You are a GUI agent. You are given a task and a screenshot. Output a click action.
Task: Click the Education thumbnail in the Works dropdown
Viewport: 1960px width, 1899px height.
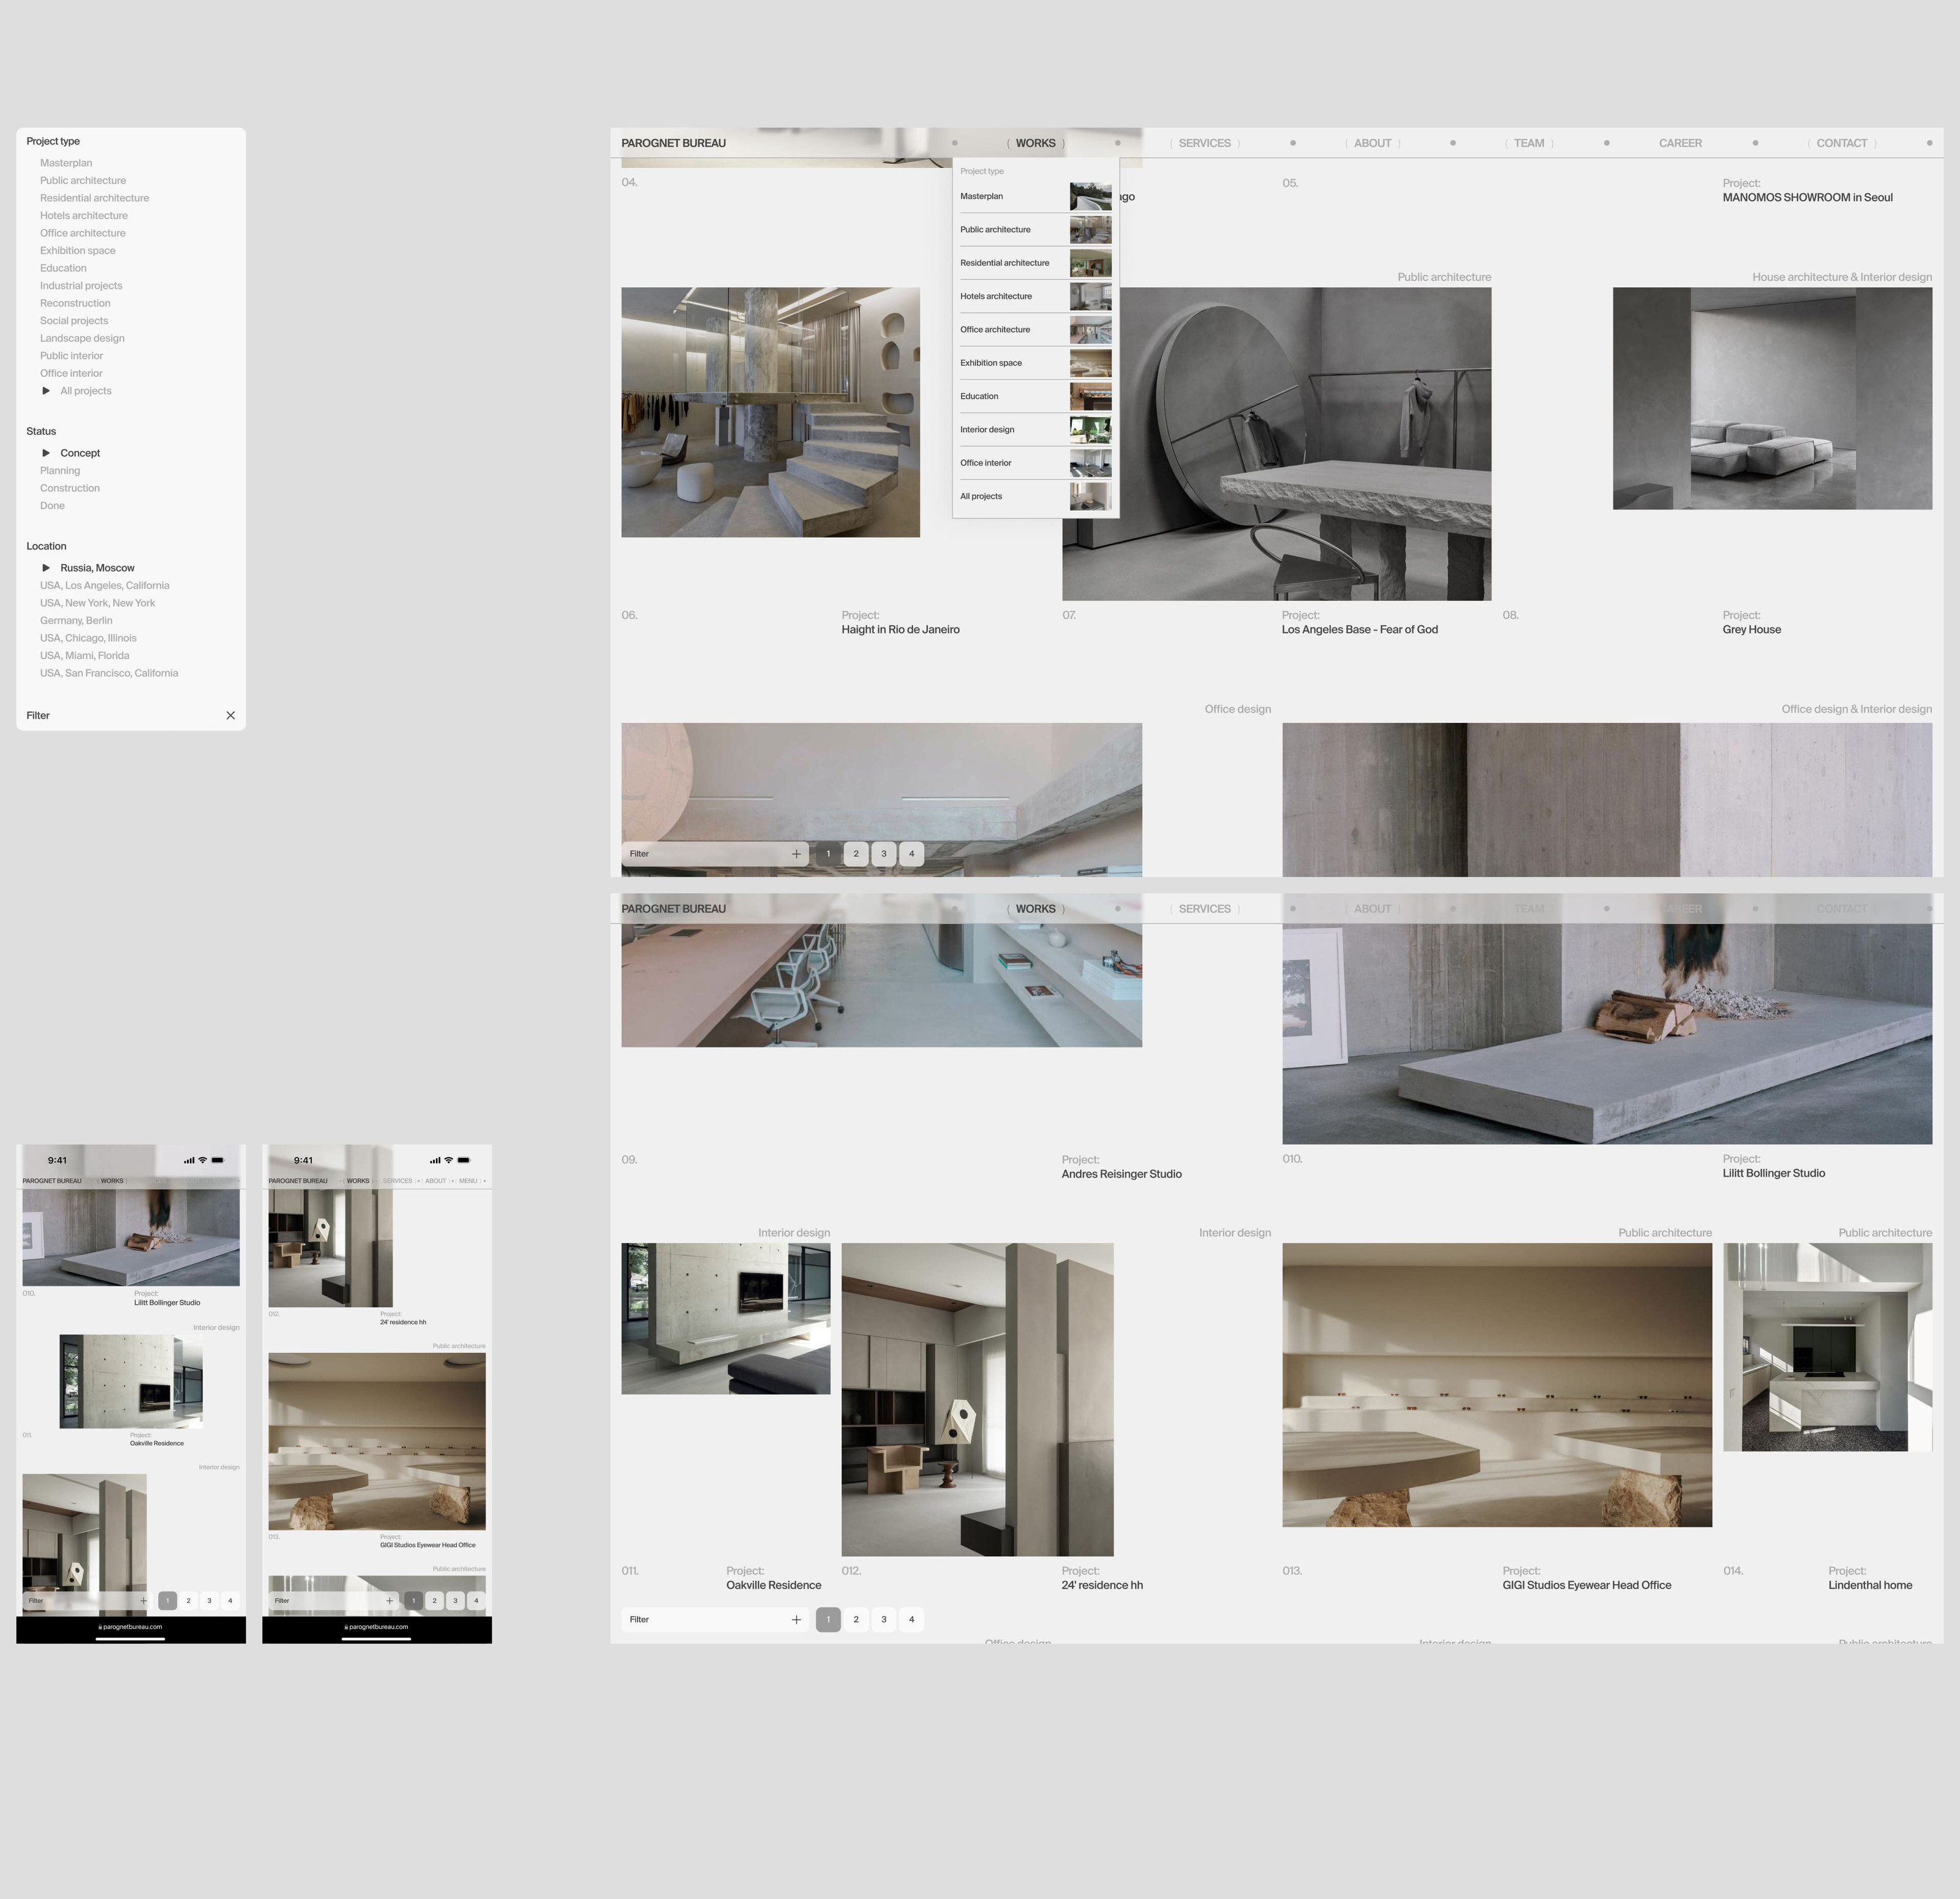(x=1090, y=396)
